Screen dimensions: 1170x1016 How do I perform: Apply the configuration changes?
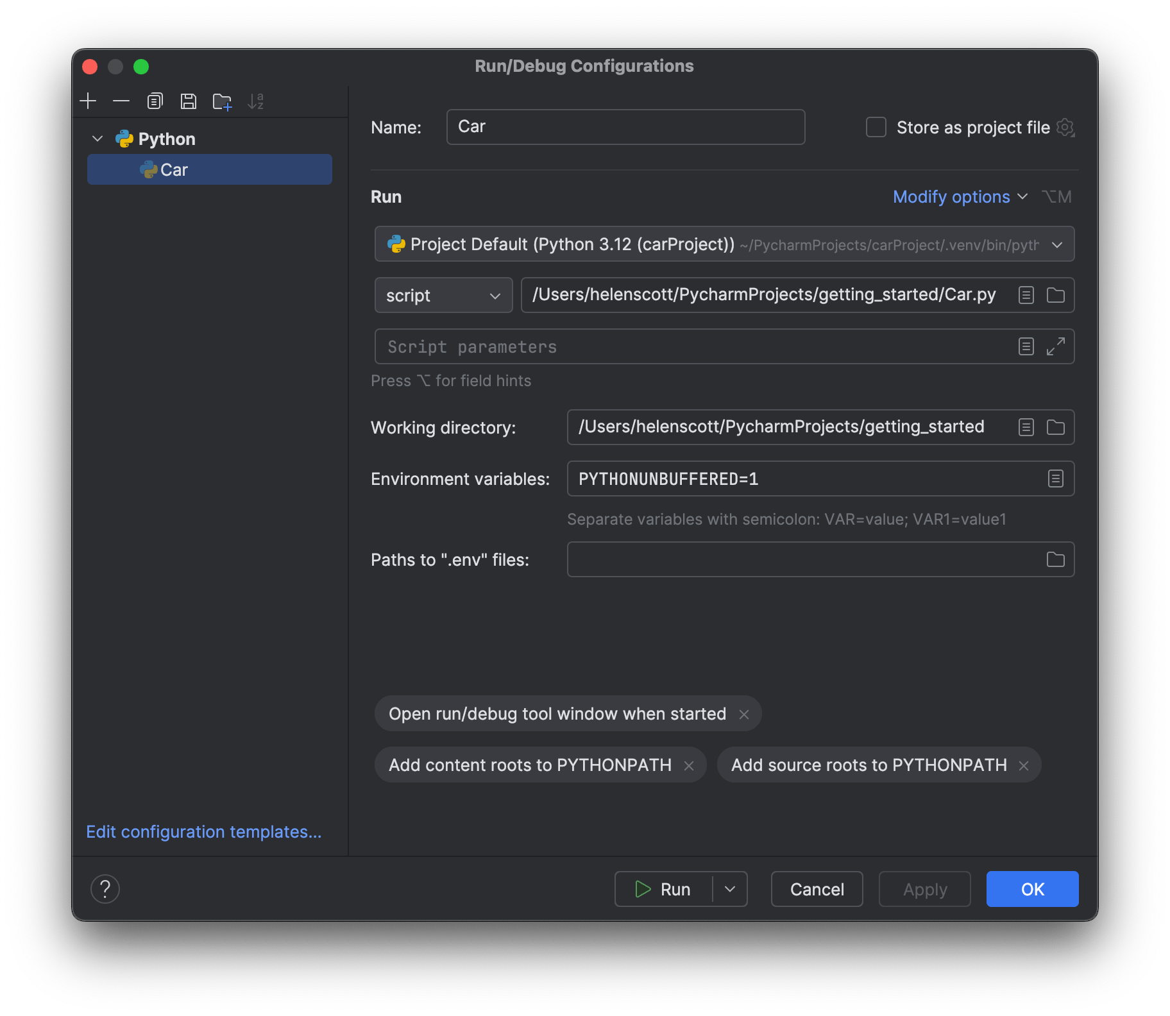924,889
